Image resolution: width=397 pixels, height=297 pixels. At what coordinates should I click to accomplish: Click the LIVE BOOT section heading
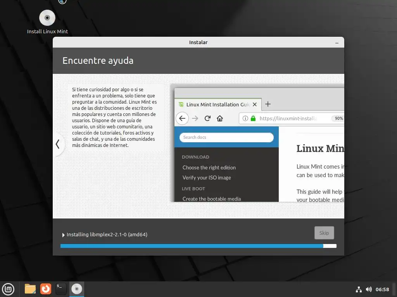coord(193,189)
